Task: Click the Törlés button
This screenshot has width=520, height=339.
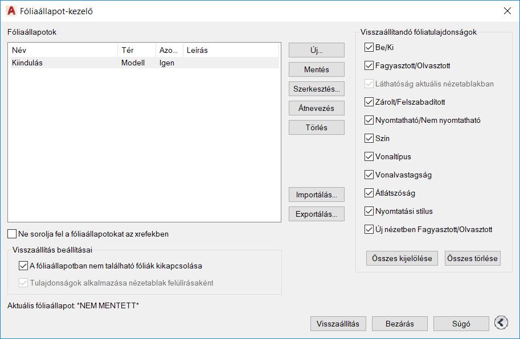Action: click(x=316, y=127)
